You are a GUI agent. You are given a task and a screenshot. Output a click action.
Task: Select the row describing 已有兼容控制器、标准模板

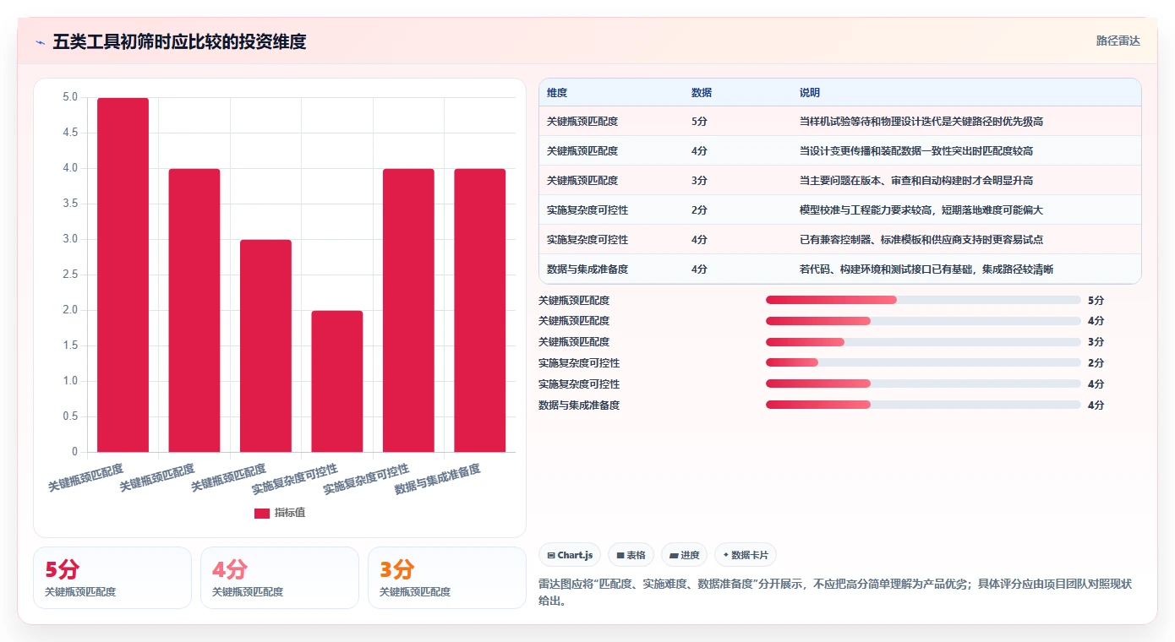coord(839,240)
